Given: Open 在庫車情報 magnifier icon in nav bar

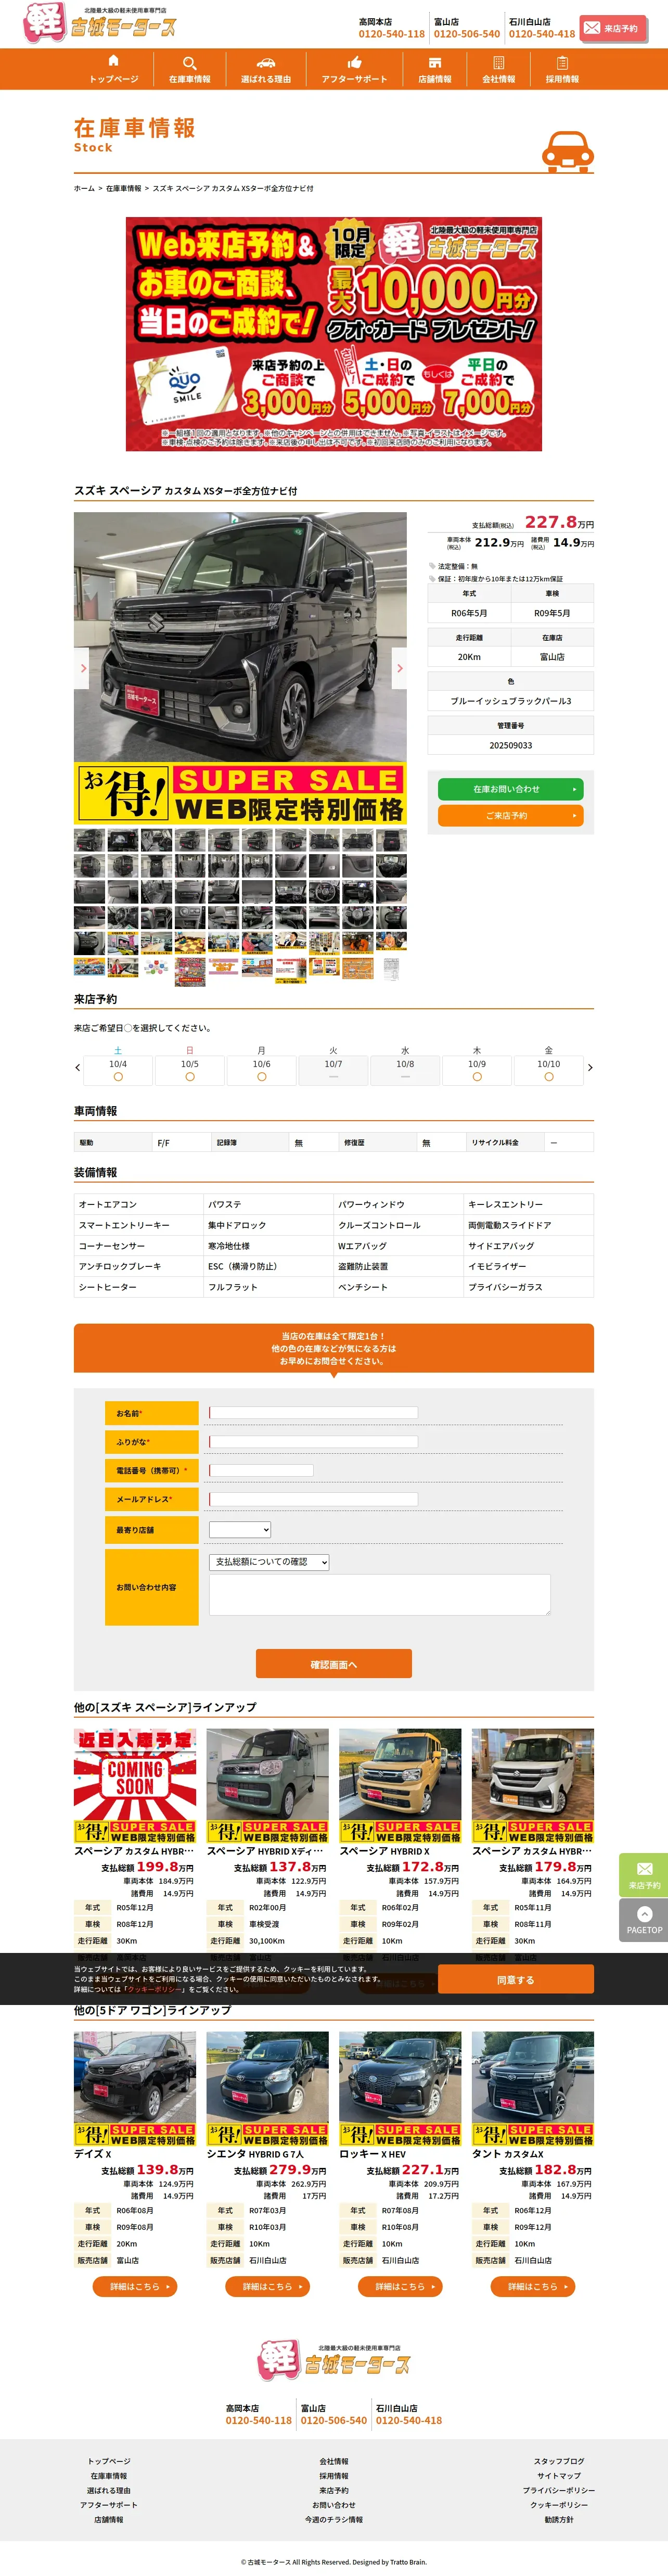Looking at the screenshot, I should coord(189,62).
